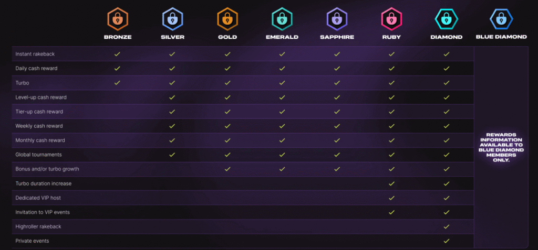Click the Highroller rakeback row label
Screen dimensions: 538x250
click(x=39, y=226)
